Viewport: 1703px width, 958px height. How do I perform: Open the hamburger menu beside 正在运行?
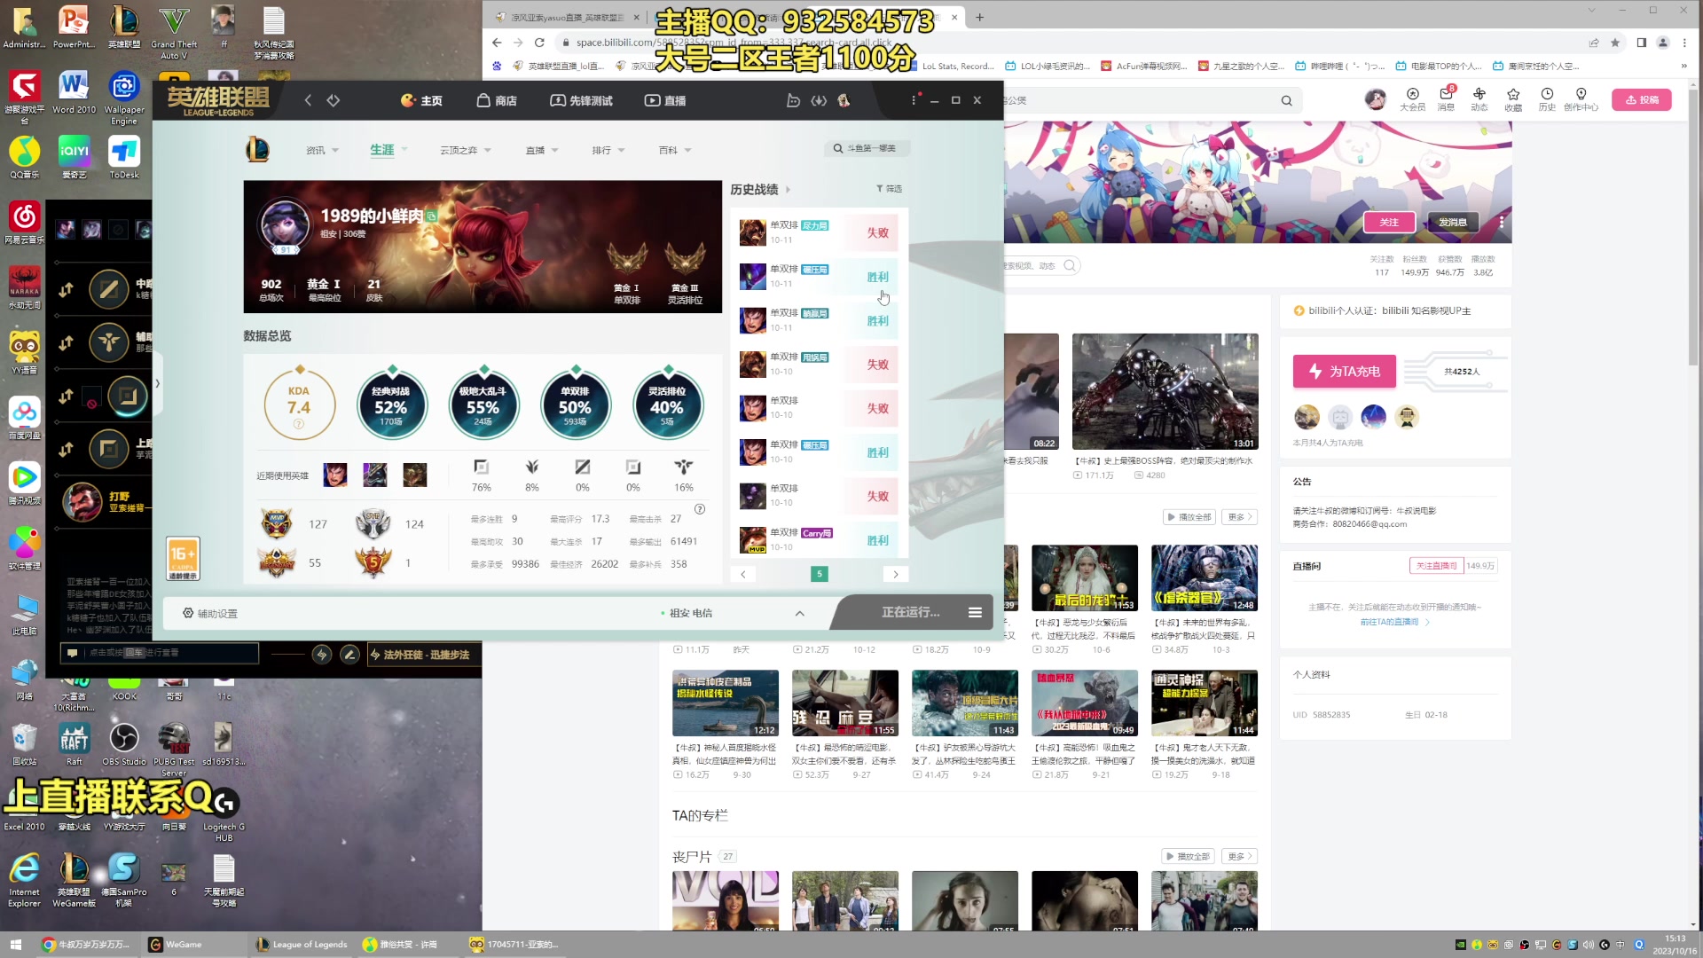(x=975, y=612)
